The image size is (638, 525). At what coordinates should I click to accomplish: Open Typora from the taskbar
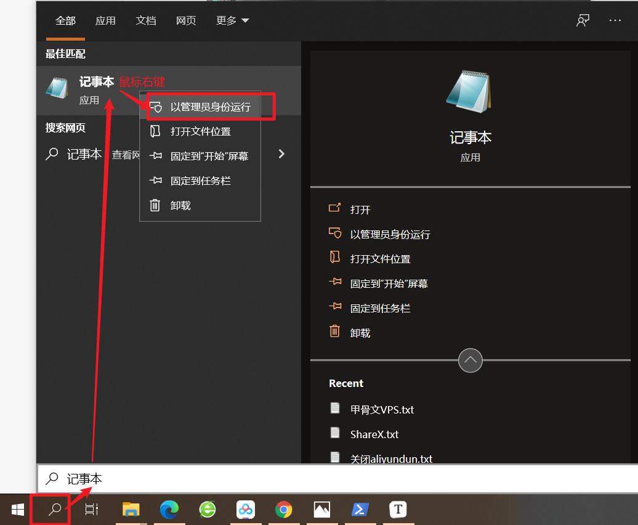pos(398,510)
